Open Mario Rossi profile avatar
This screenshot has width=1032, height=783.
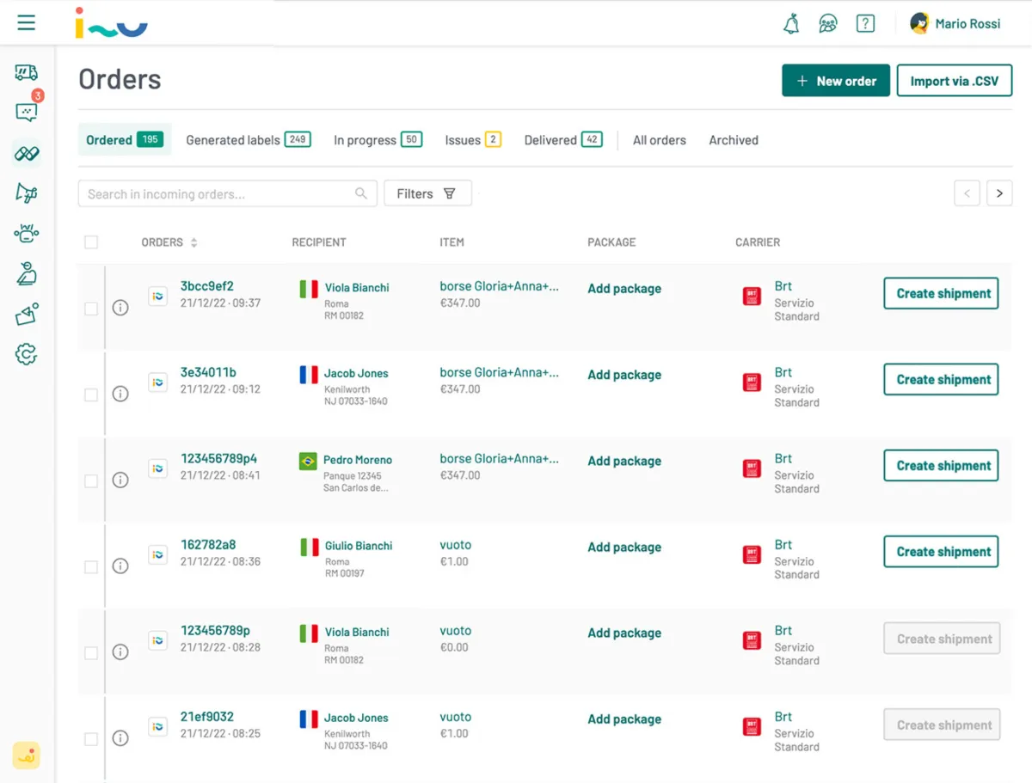[x=919, y=23]
